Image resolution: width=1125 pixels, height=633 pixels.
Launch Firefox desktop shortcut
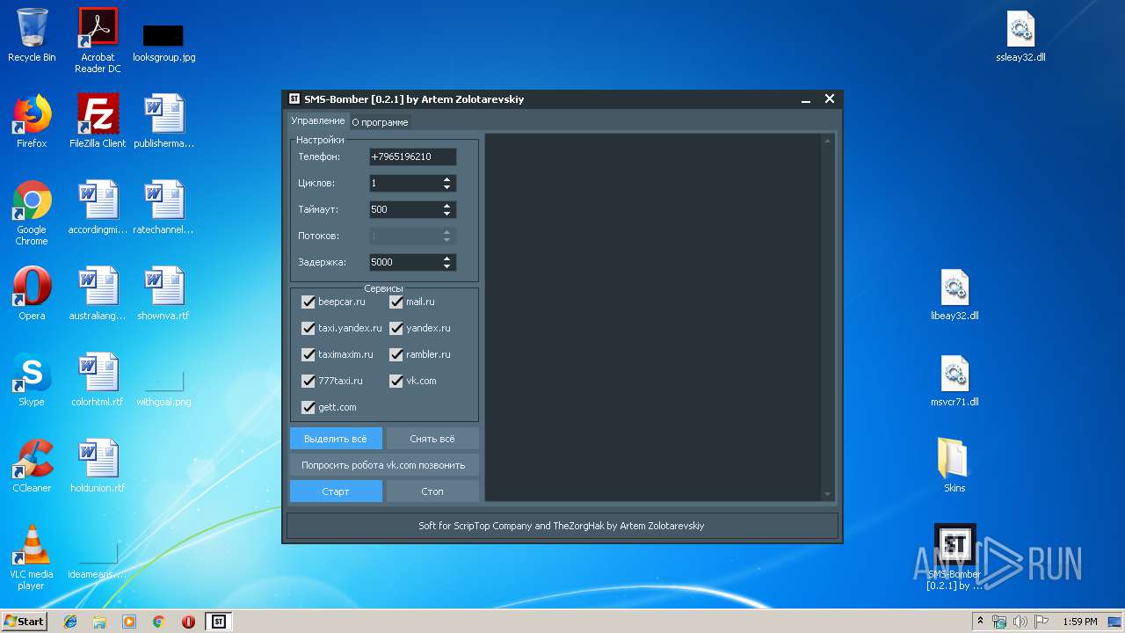point(32,121)
